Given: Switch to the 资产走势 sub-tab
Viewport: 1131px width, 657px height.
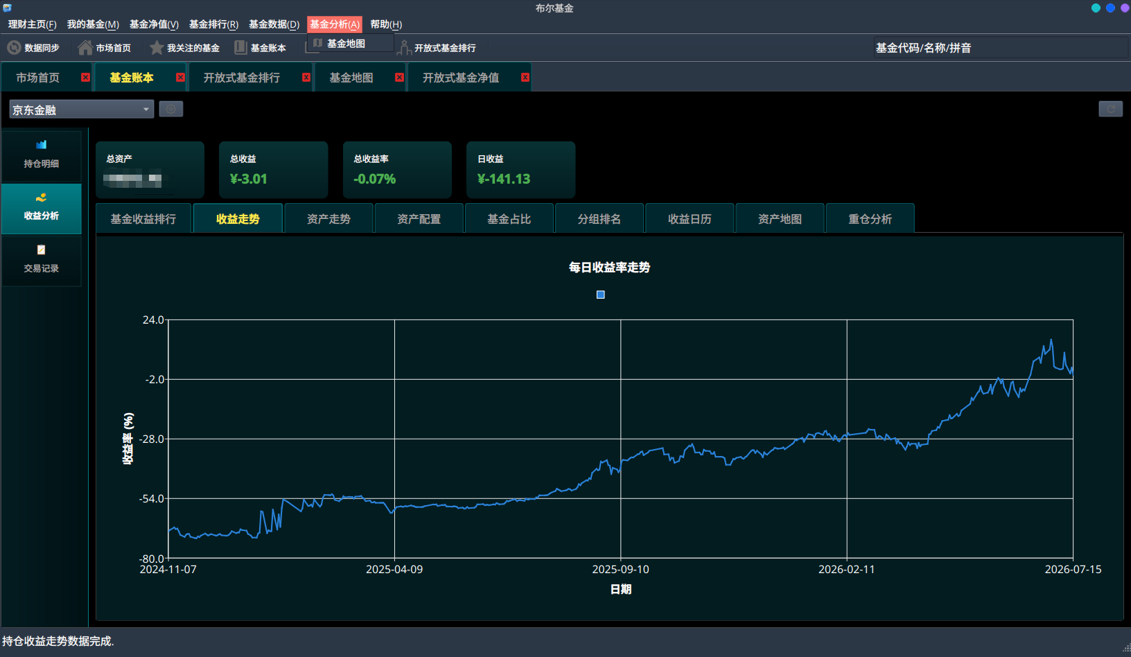Looking at the screenshot, I should coord(328,219).
